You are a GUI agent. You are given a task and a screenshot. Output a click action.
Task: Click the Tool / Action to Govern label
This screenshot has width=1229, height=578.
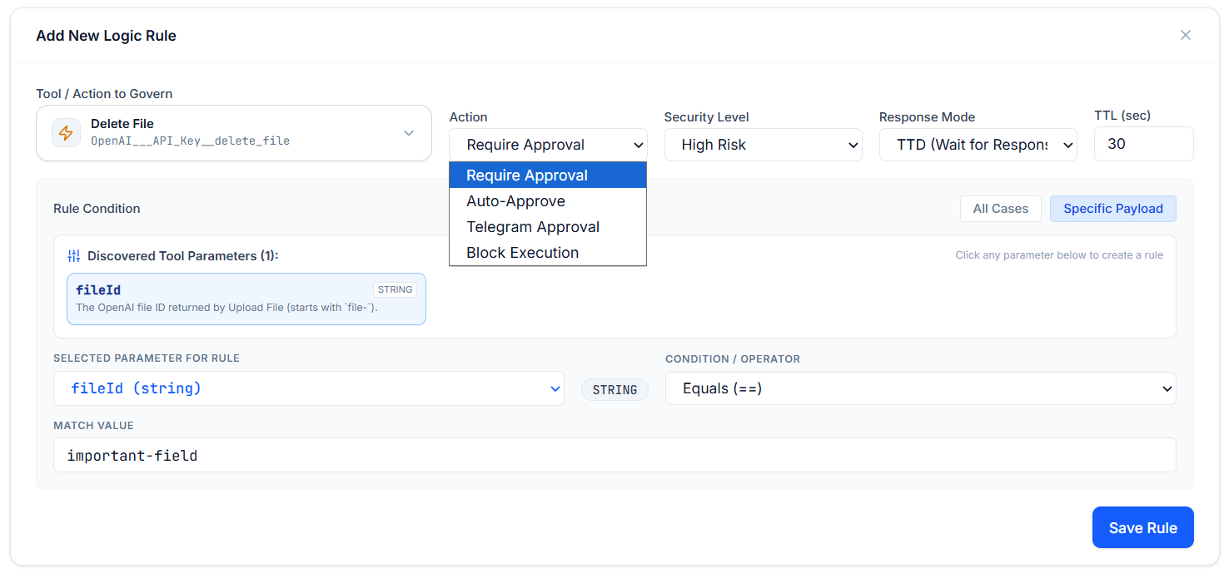104,94
